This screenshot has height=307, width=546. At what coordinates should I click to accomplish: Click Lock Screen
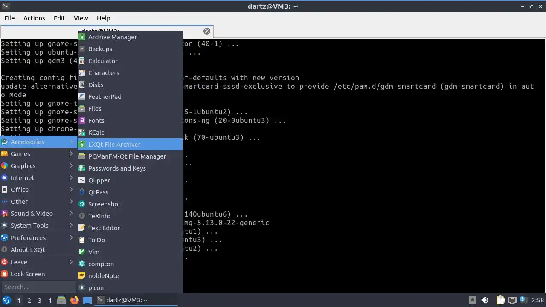click(38, 274)
